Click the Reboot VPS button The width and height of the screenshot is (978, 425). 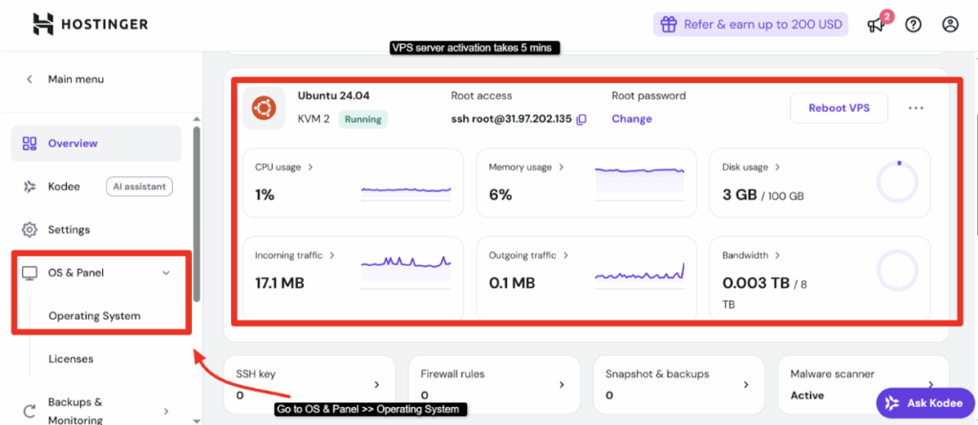tap(839, 109)
